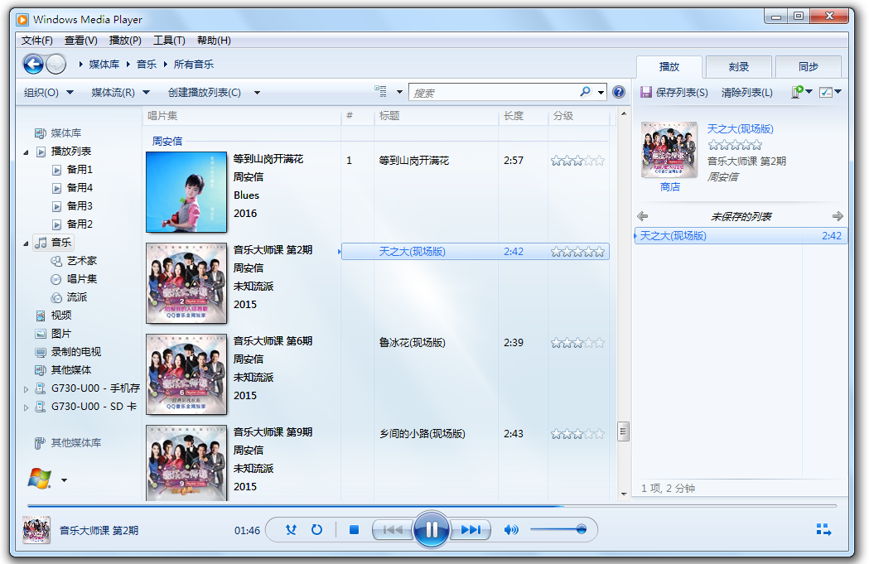Click 创建播放列表(C) button

(205, 93)
